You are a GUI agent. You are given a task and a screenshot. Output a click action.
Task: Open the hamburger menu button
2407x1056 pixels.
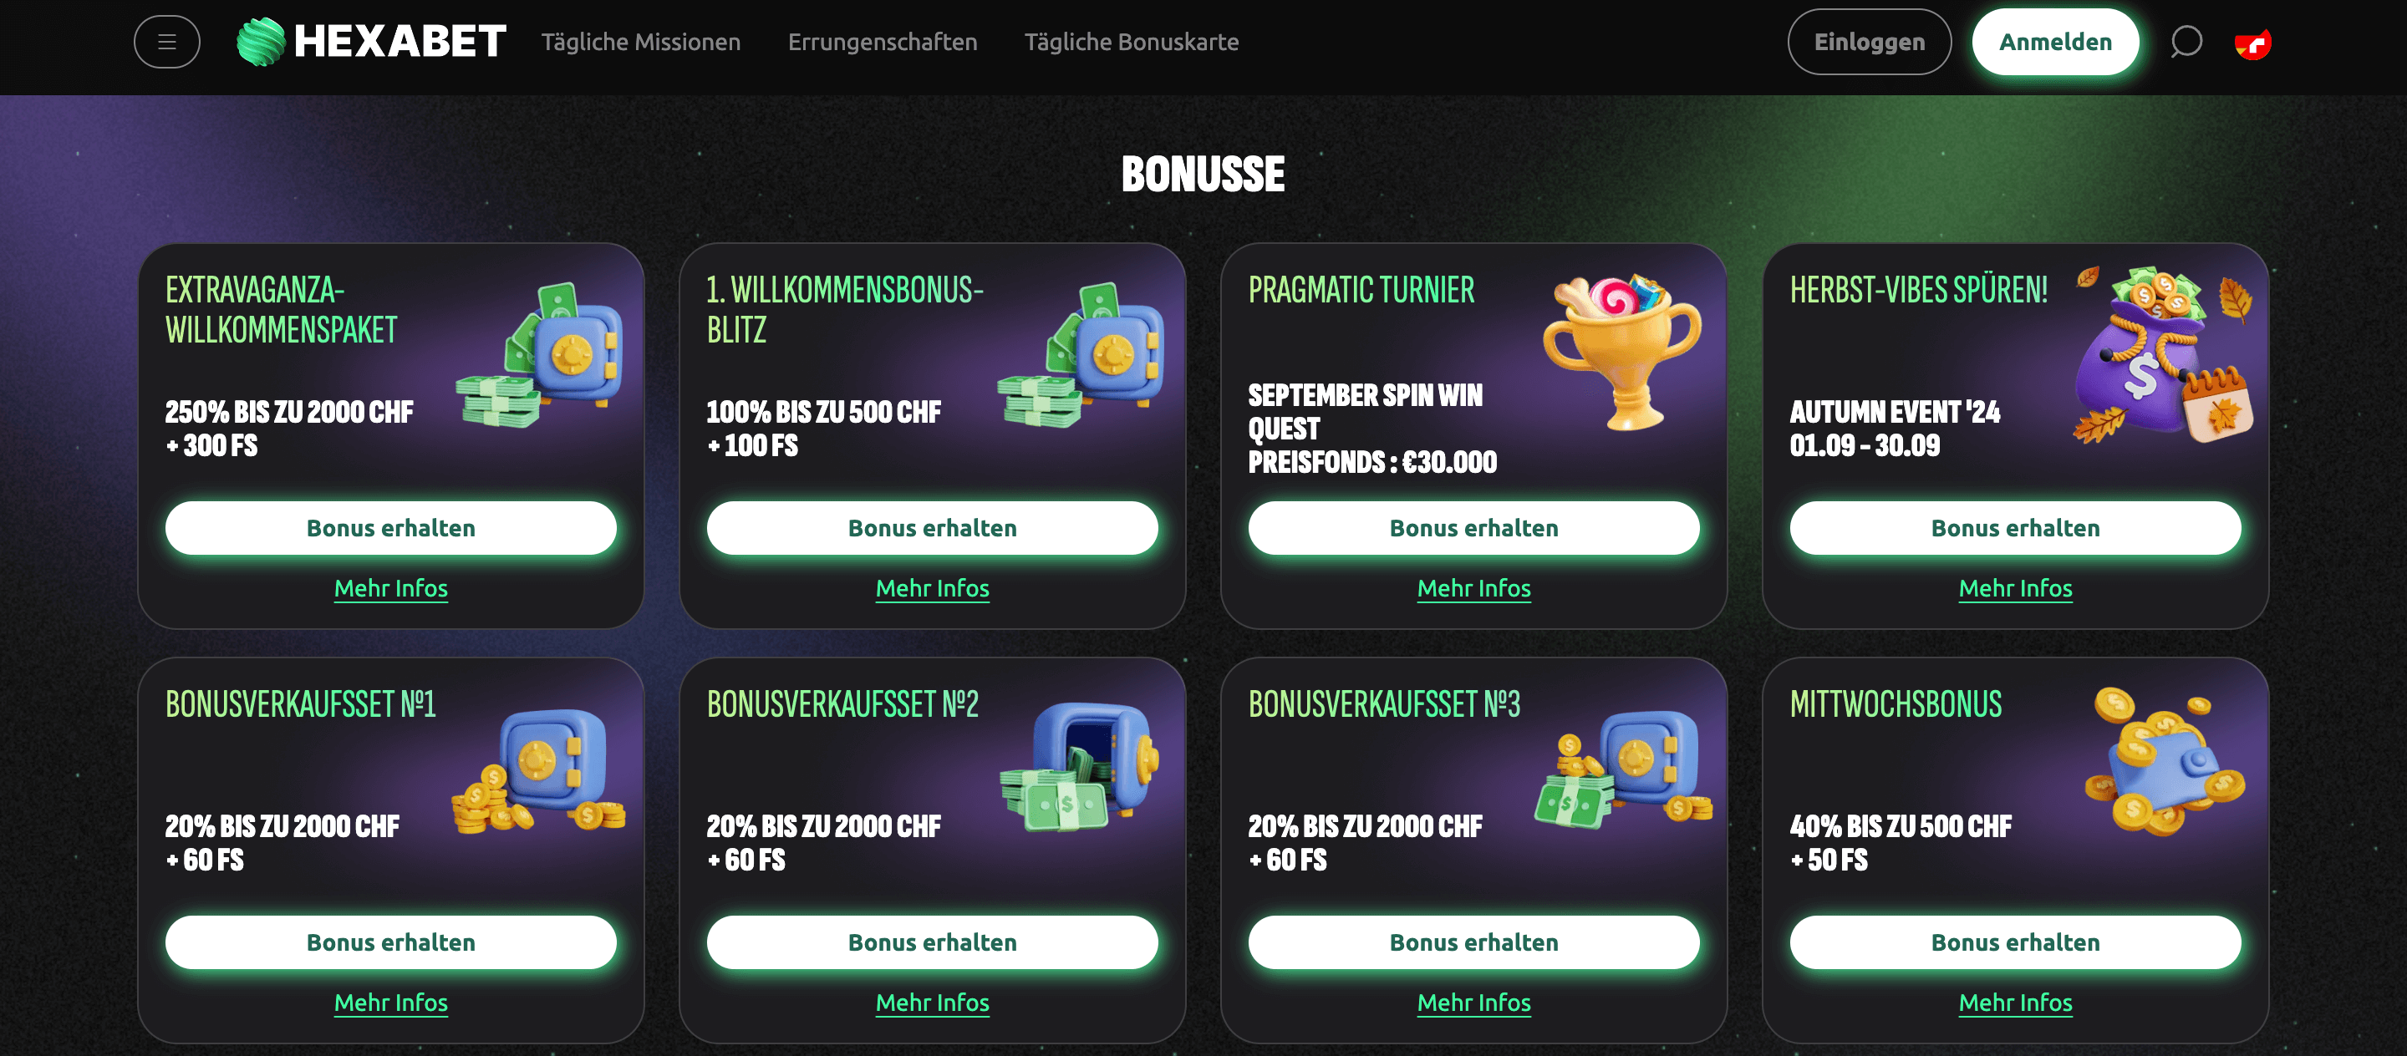[x=166, y=42]
